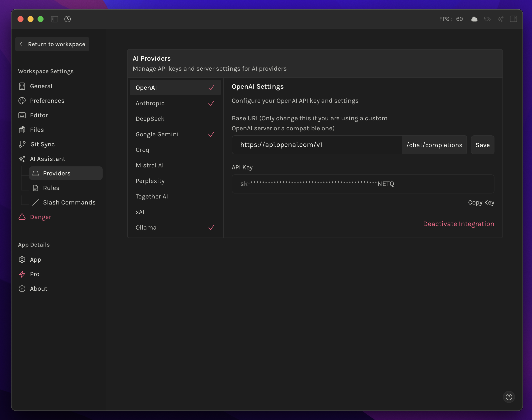Viewport: 532px width, 420px height.
Task: Click the General settings icon
Action: click(x=22, y=86)
